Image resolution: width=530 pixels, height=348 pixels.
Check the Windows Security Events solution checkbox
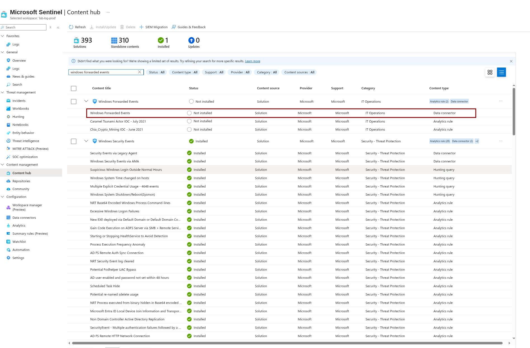[x=74, y=141]
